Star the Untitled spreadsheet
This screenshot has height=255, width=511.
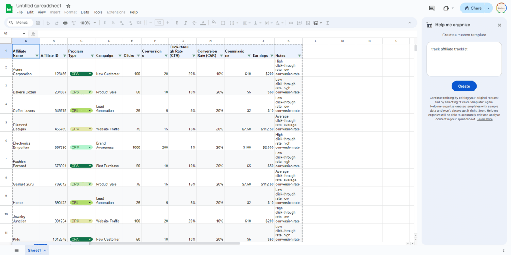click(x=68, y=6)
